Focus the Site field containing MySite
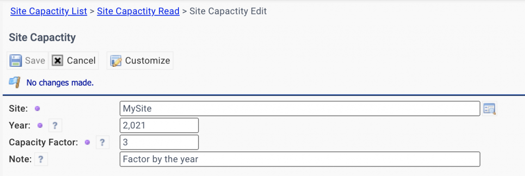 (300, 109)
